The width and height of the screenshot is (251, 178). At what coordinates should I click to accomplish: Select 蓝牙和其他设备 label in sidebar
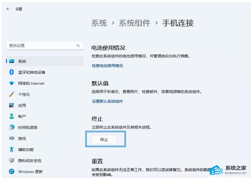point(32,72)
